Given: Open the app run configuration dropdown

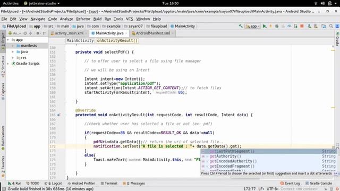Looking at the screenshot, I should 253,26.
